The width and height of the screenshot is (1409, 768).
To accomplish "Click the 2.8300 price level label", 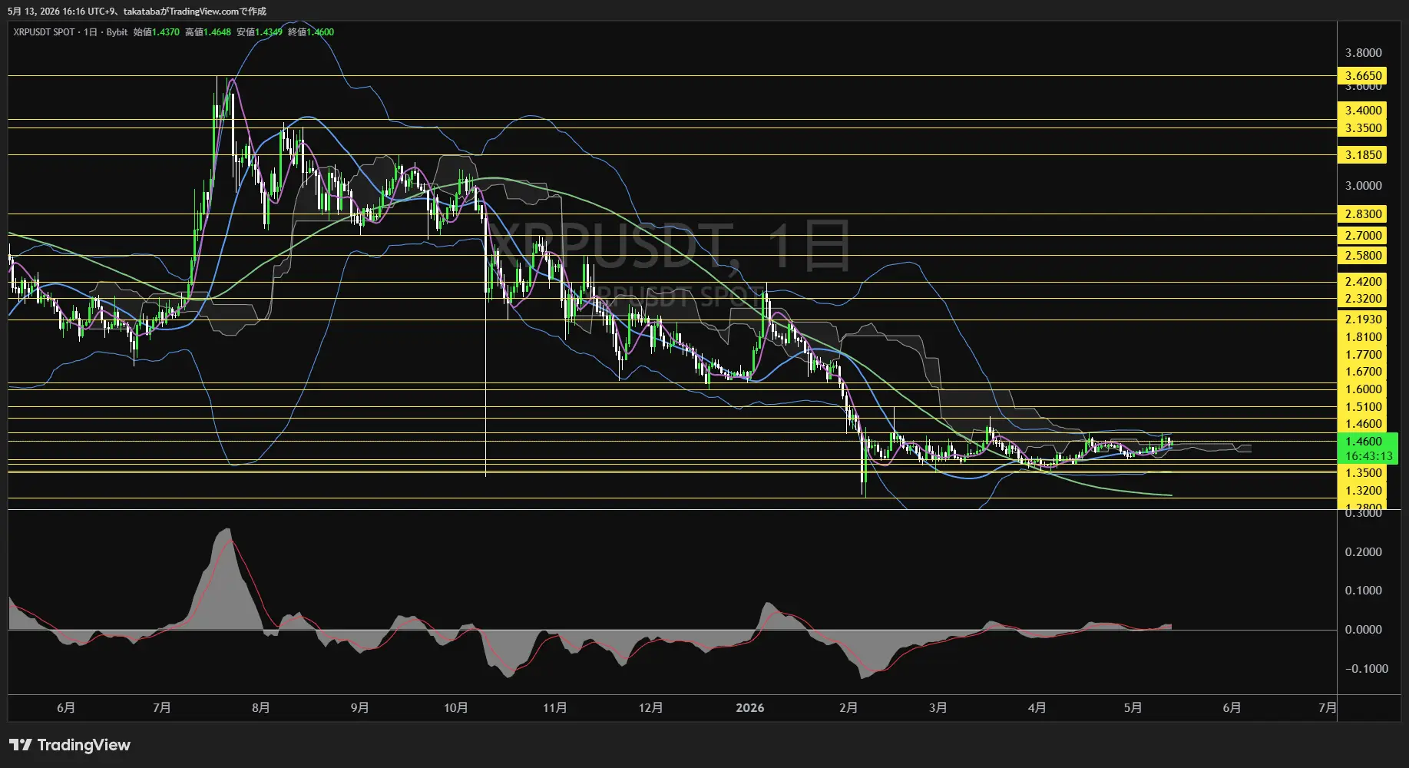I will 1363,214.
